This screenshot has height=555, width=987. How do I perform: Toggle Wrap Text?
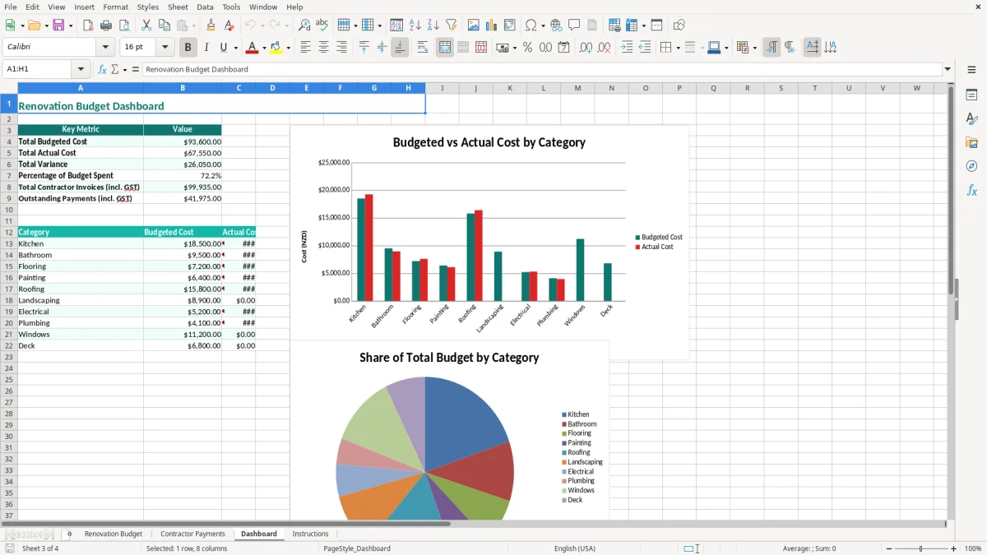[x=423, y=48]
